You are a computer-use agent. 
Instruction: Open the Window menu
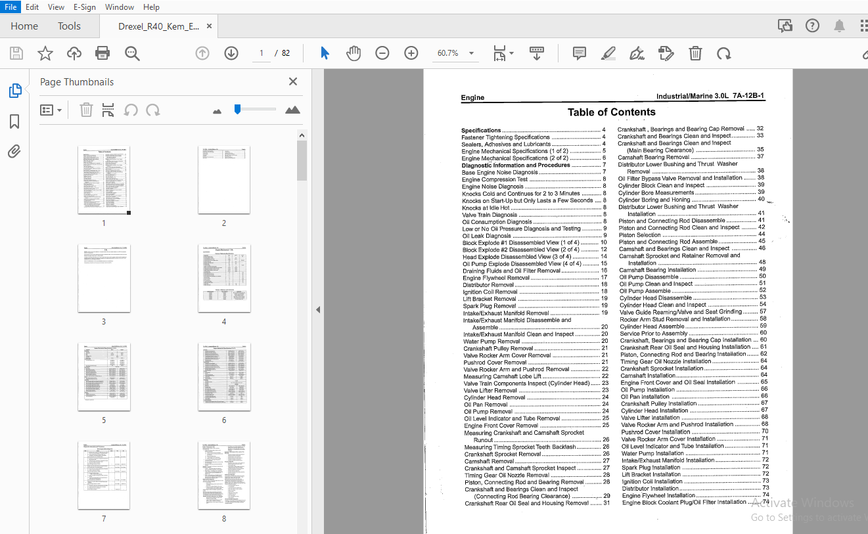tap(120, 7)
